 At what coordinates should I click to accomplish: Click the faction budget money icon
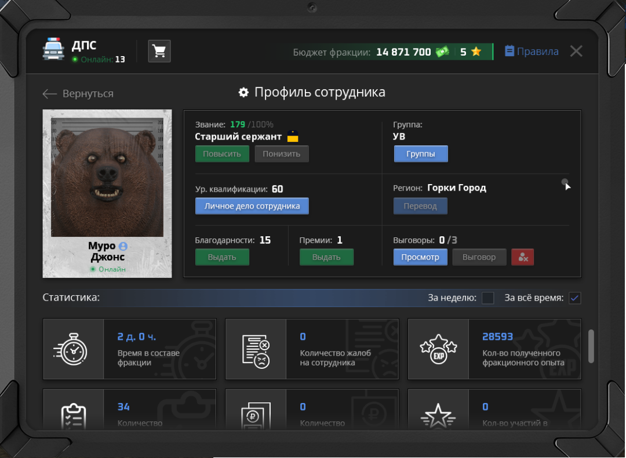442,52
